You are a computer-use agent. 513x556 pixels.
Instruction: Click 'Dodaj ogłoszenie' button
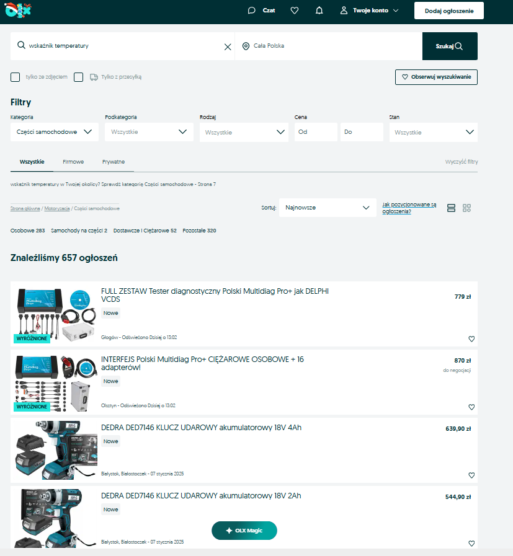[448, 11]
